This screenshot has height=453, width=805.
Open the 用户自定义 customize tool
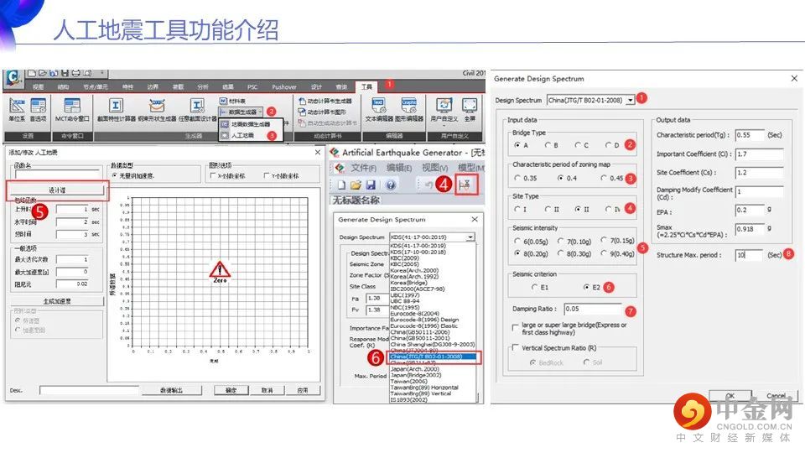tap(444, 110)
